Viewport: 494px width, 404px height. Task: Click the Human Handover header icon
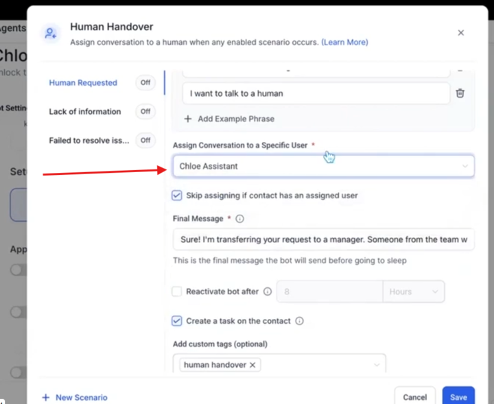[x=49, y=33]
